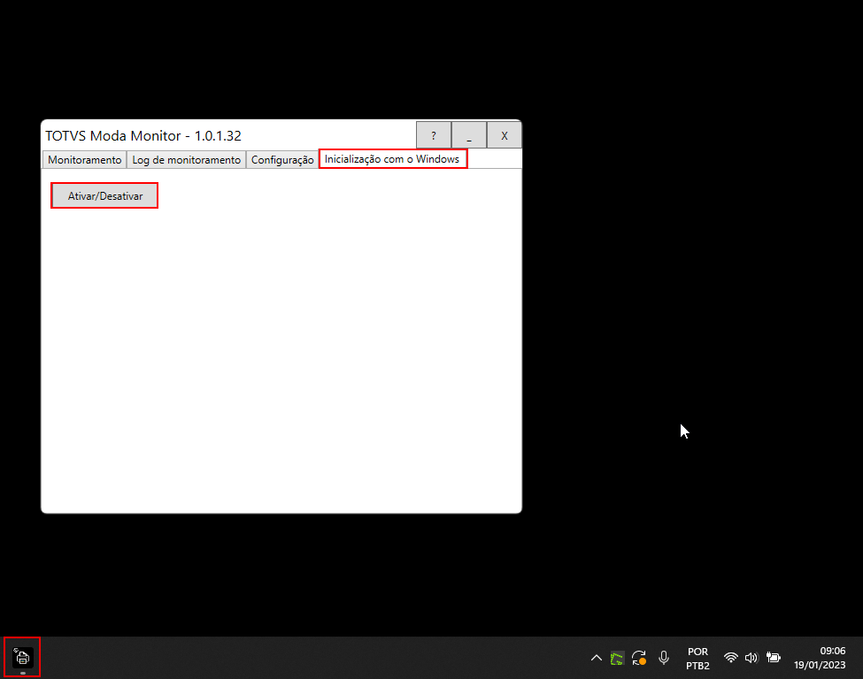The image size is (863, 679).
Task: Open the volume speaker icon
Action: [x=751, y=658]
